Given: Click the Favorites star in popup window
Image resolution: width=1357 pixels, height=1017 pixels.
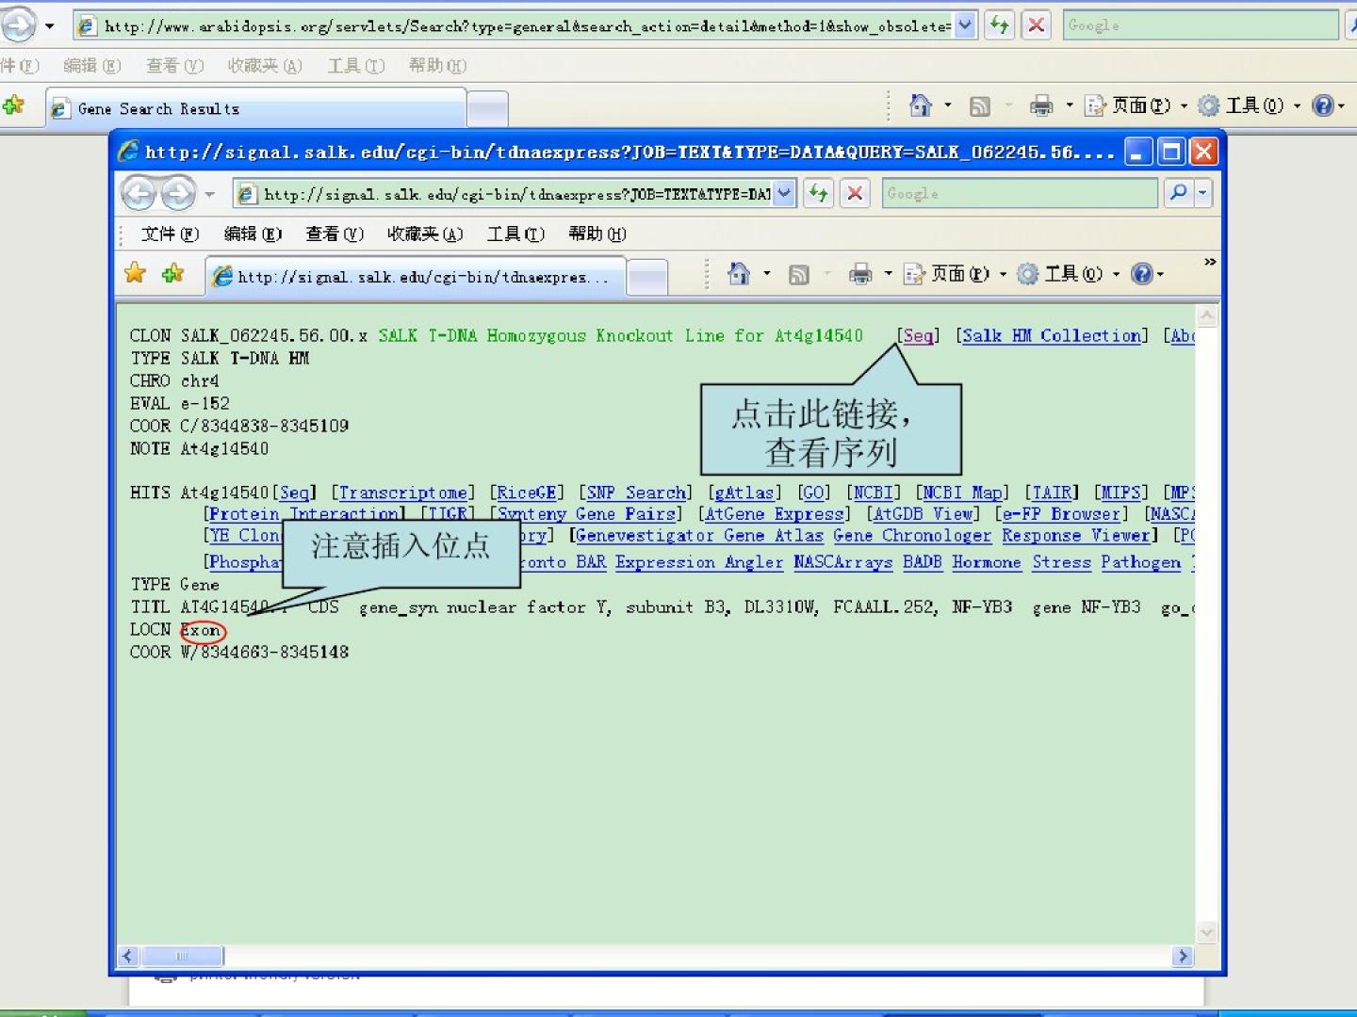Looking at the screenshot, I should coord(136,274).
